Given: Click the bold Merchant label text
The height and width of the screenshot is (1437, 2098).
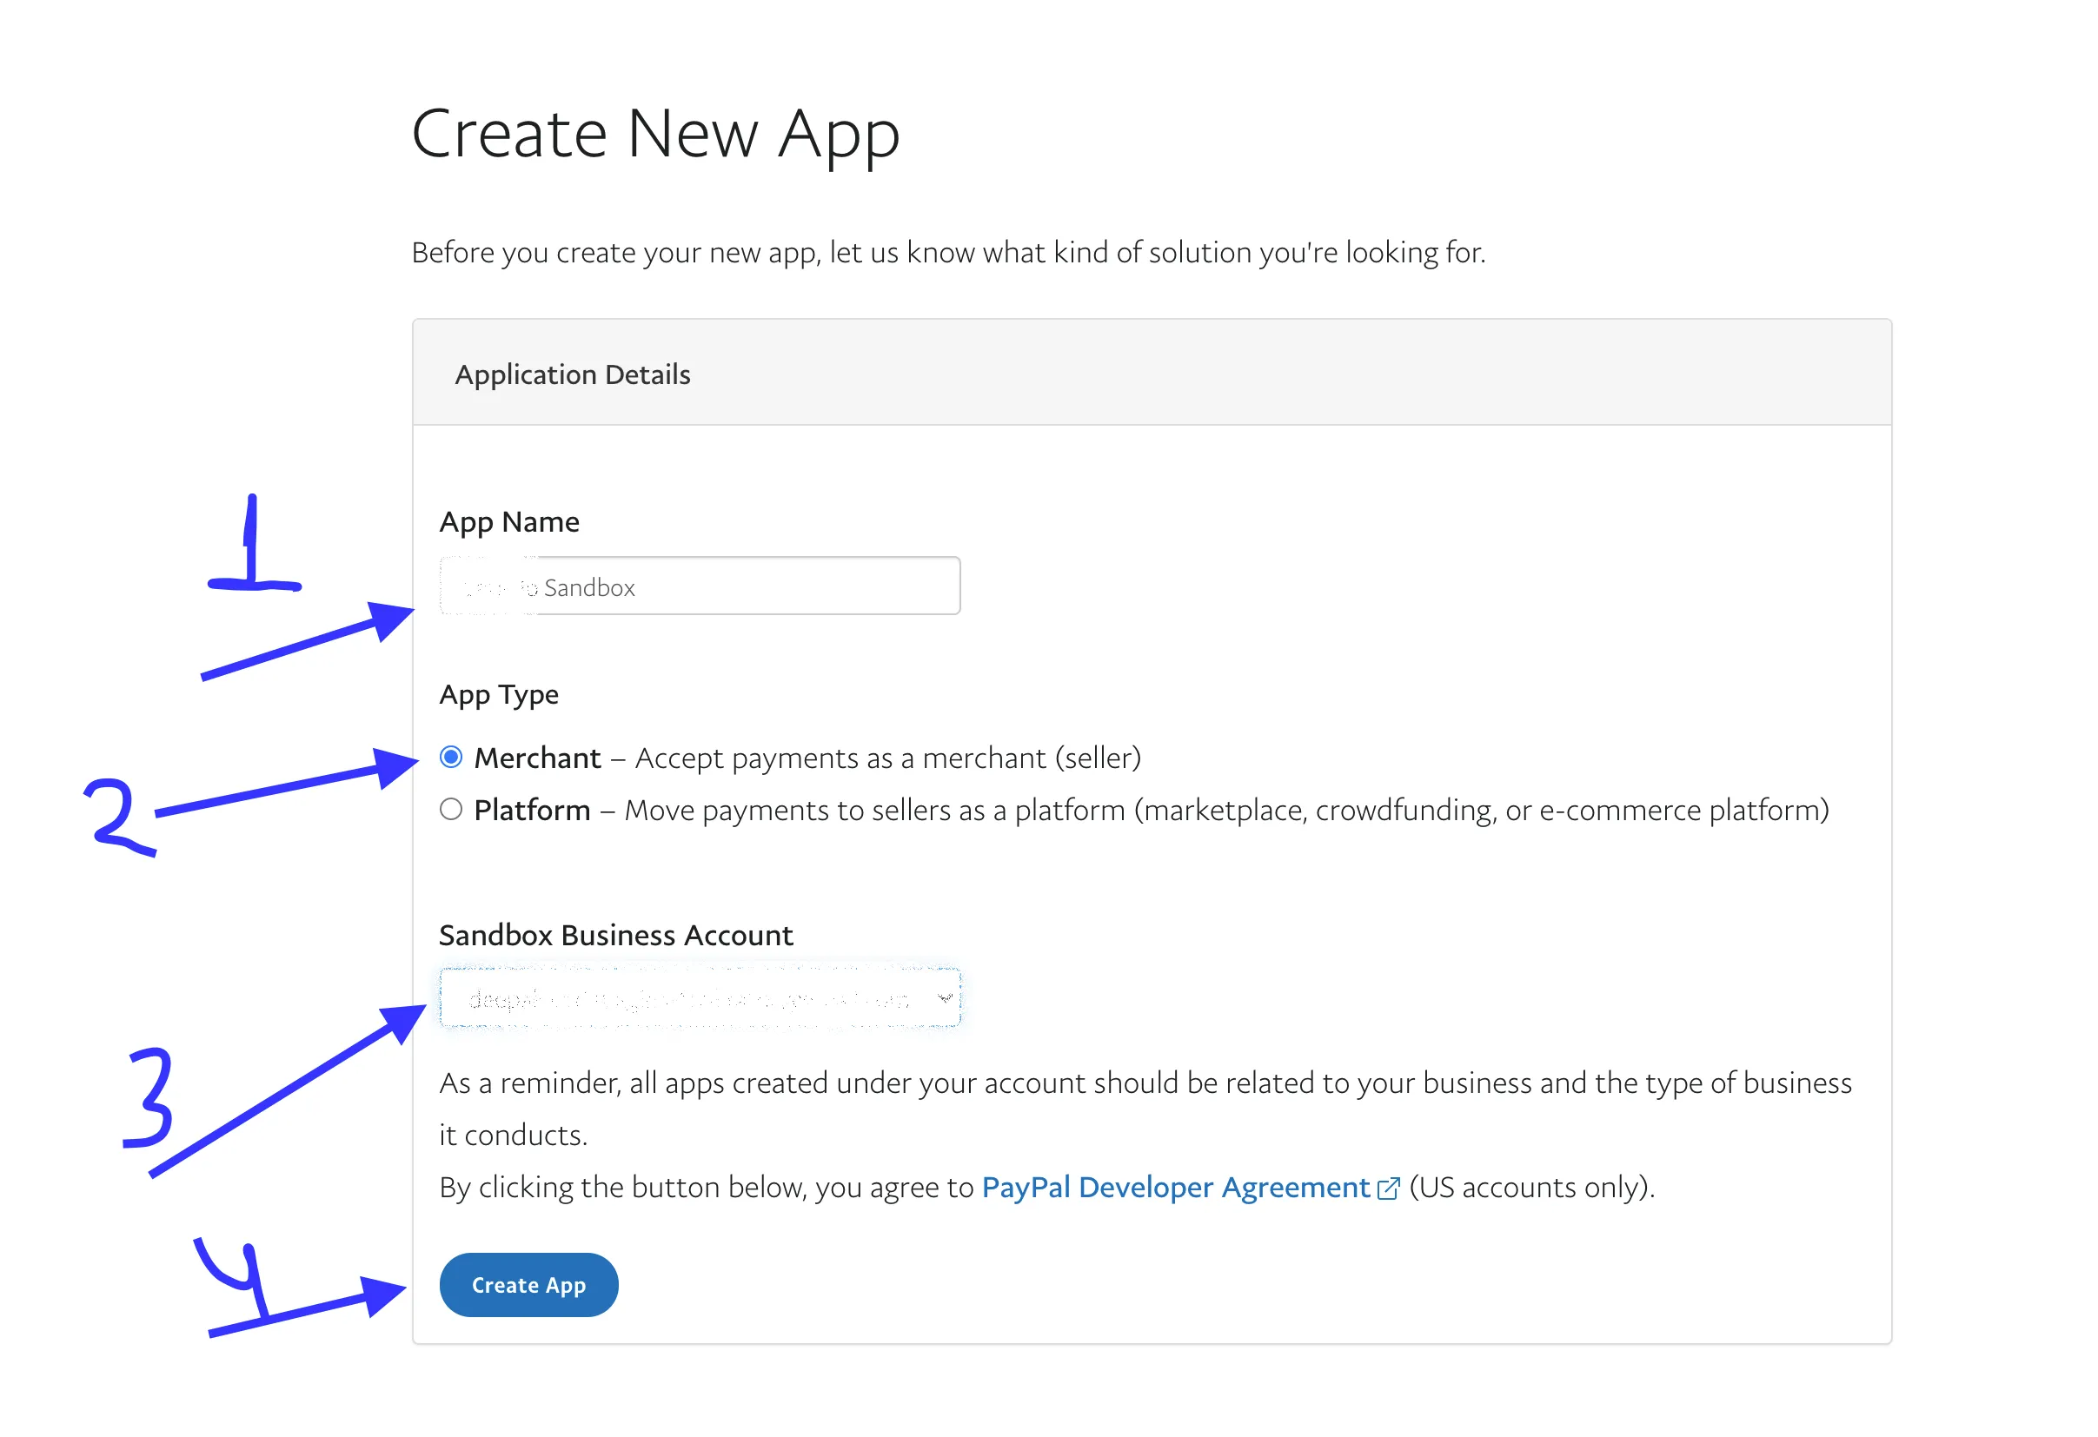Looking at the screenshot, I should tap(537, 758).
